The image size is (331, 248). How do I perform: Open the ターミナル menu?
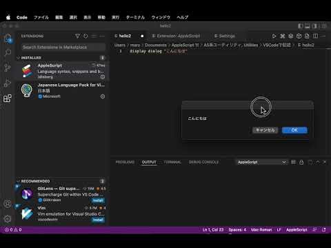135,17
